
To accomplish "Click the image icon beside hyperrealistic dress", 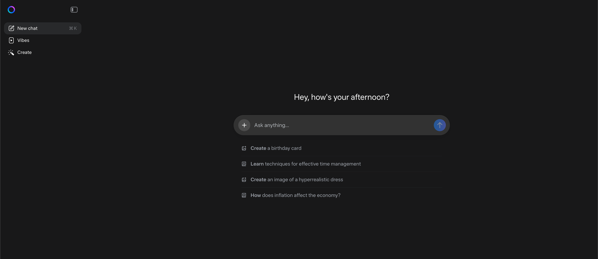I will pyautogui.click(x=244, y=180).
